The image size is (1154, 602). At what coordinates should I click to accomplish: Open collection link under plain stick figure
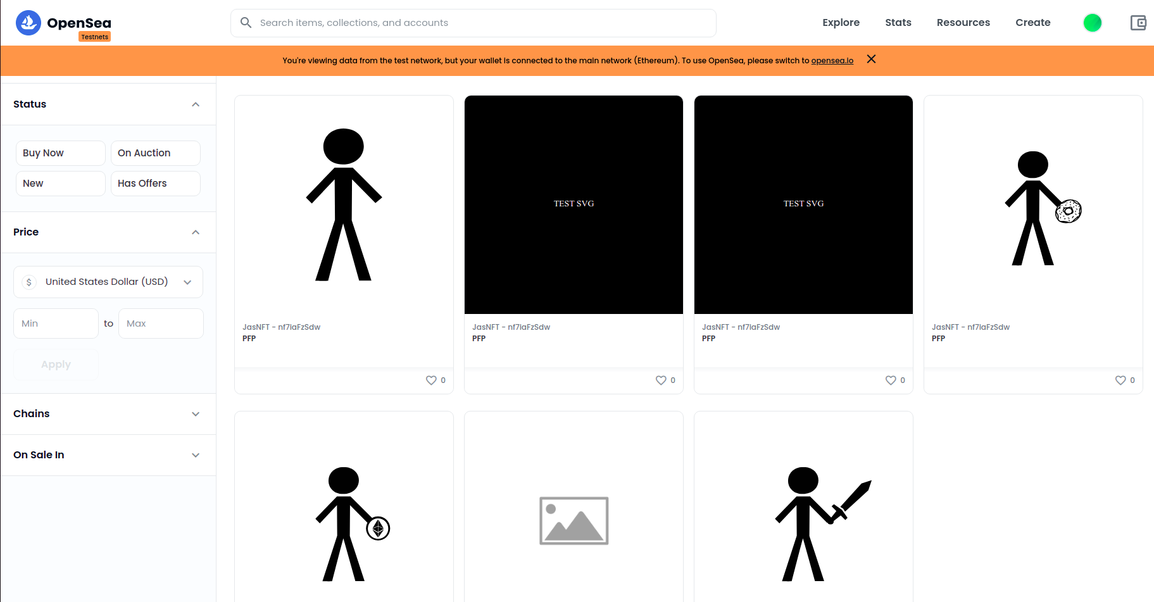(281, 327)
